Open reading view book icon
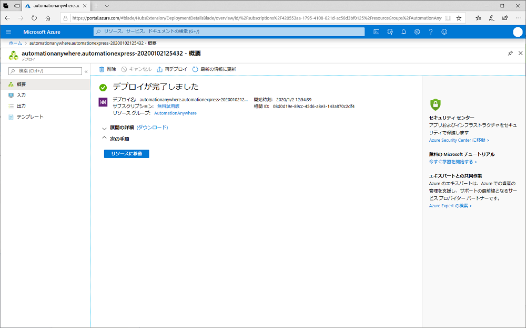 (448, 18)
